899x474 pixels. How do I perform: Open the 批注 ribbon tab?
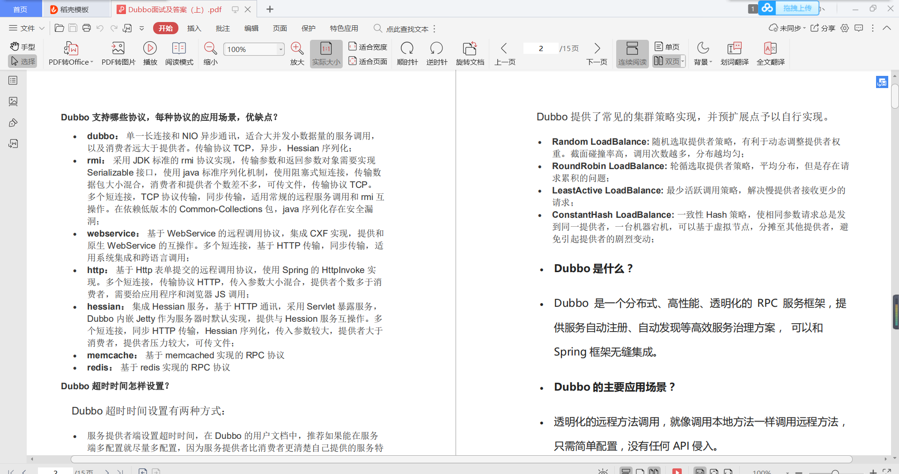223,28
